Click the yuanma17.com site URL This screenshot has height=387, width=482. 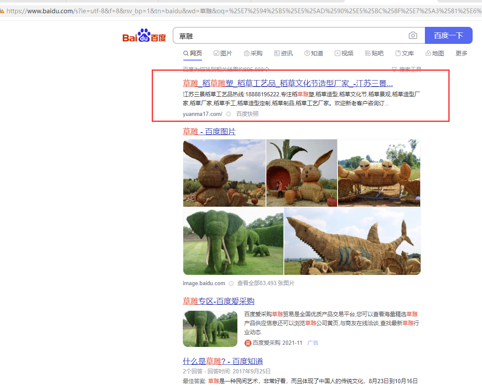tap(202, 114)
